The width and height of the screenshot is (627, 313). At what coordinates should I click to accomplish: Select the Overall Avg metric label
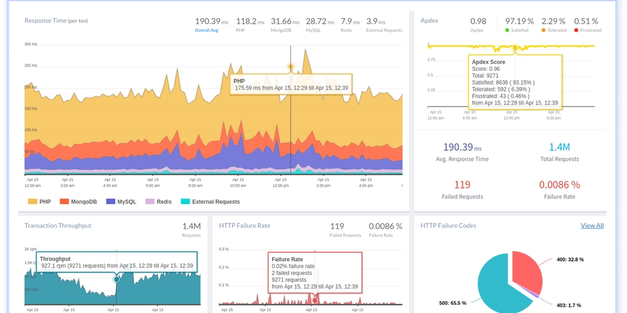[206, 30]
